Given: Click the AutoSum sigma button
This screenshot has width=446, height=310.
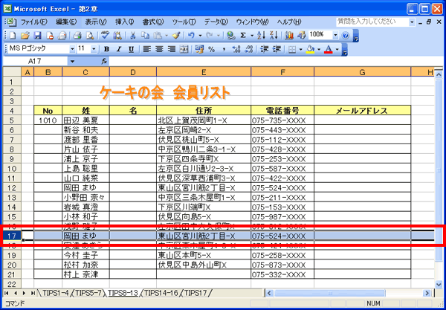Looking at the screenshot, I should [x=243, y=35].
